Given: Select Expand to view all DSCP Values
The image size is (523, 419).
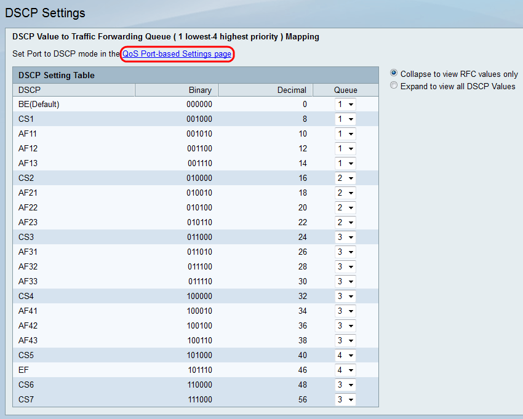Looking at the screenshot, I should click(394, 86).
